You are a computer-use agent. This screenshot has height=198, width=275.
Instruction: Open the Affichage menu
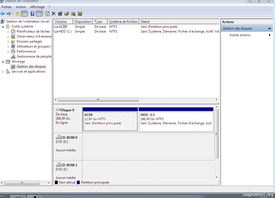tap(37, 7)
